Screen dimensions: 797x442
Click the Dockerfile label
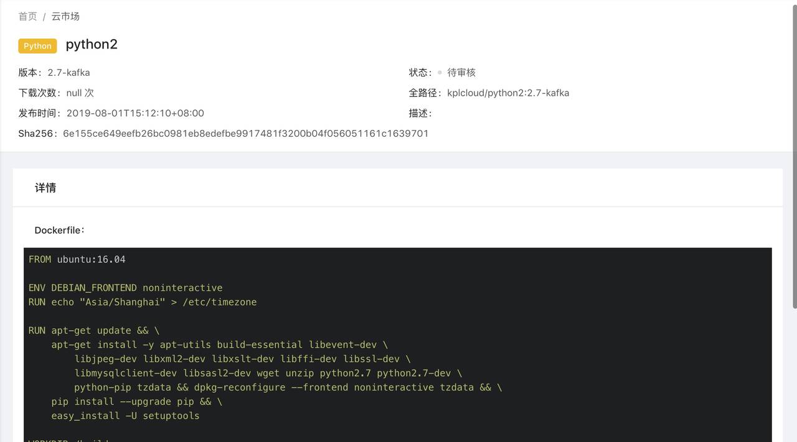coord(59,231)
